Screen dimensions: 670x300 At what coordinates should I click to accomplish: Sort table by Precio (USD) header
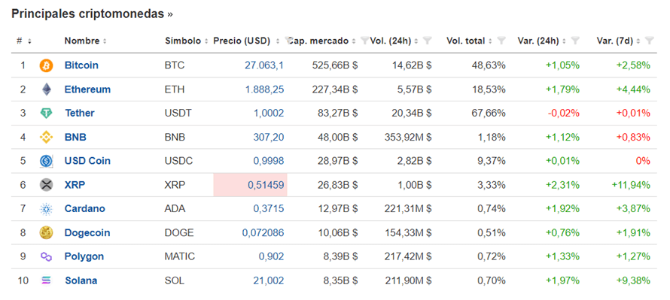click(246, 41)
